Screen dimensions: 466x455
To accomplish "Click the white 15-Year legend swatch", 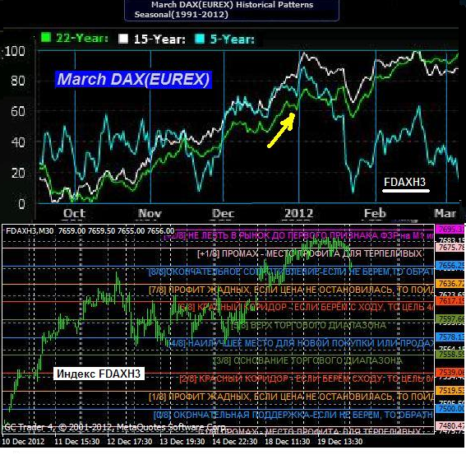I will (123, 39).
